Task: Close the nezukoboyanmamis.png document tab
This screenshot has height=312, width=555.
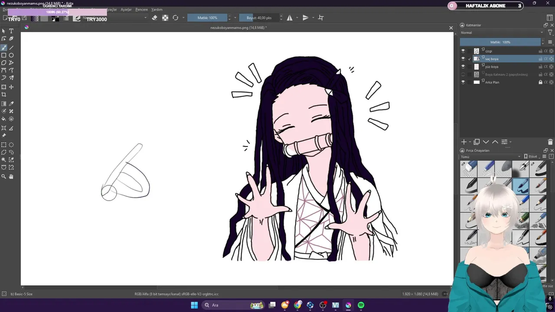Action: (451, 28)
